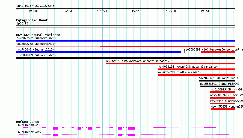The width and height of the screenshot is (243, 138).
Task: Select the red nsv6334038 variant bar
Action: (197, 75)
